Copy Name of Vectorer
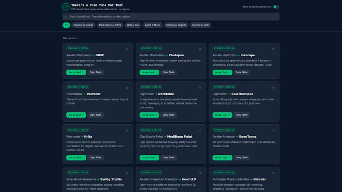This screenshot has width=342, height=192. [95, 115]
